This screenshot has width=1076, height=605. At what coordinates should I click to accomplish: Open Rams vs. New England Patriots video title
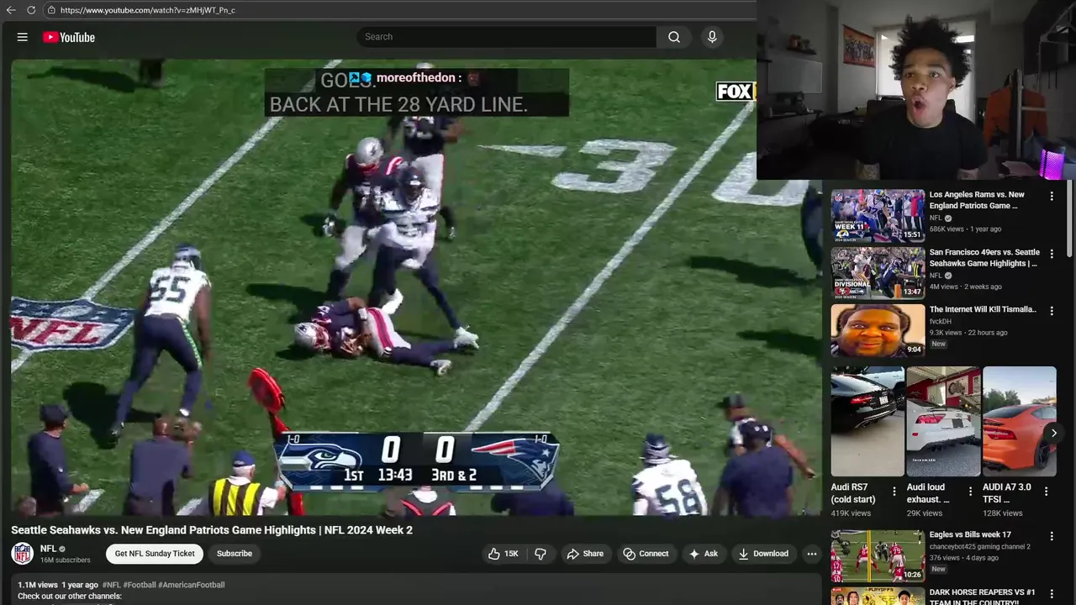[x=977, y=200]
